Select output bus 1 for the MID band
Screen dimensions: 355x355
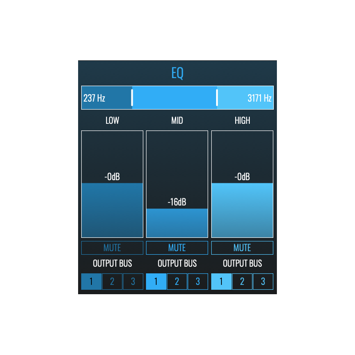156,281
